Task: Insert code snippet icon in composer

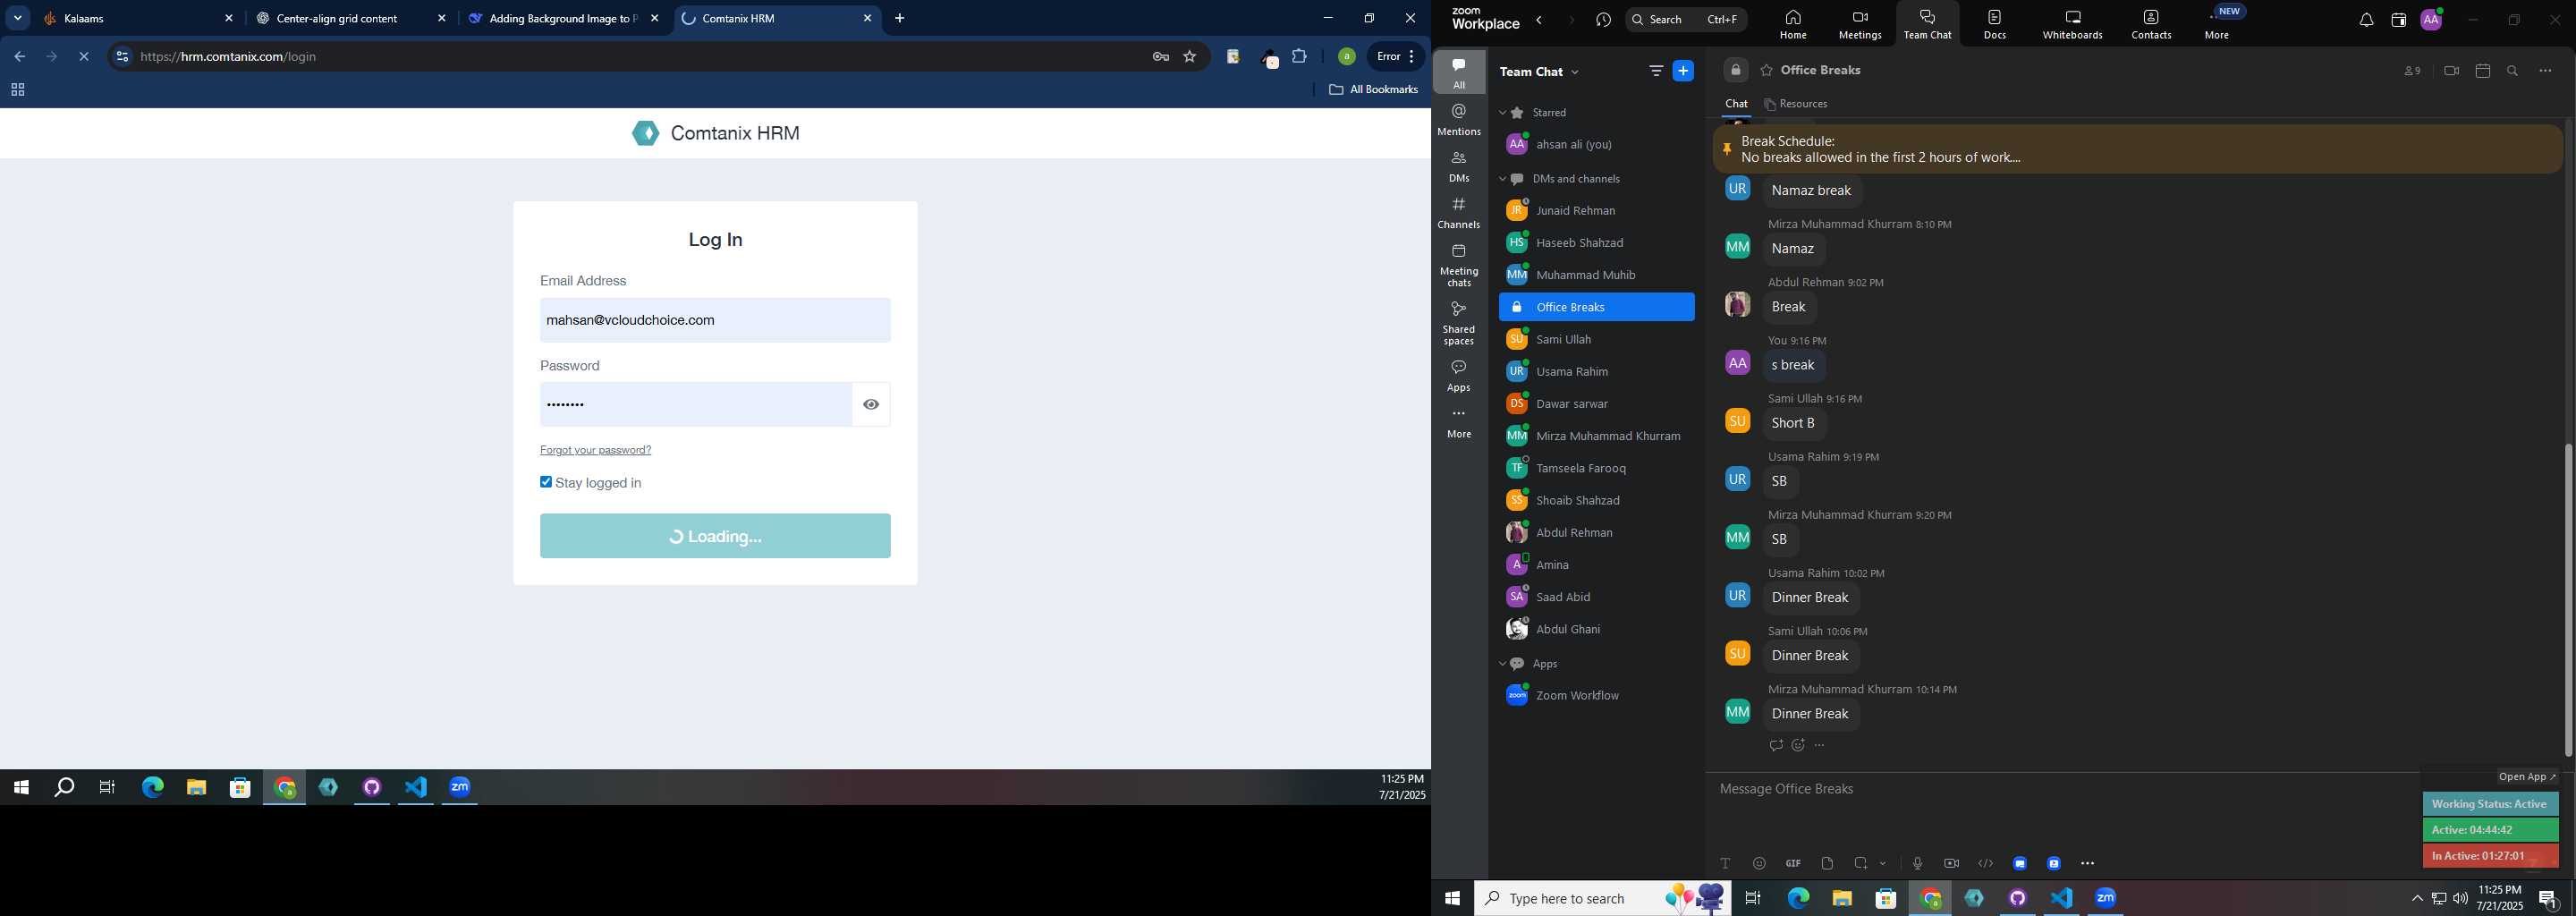Action: [1986, 864]
